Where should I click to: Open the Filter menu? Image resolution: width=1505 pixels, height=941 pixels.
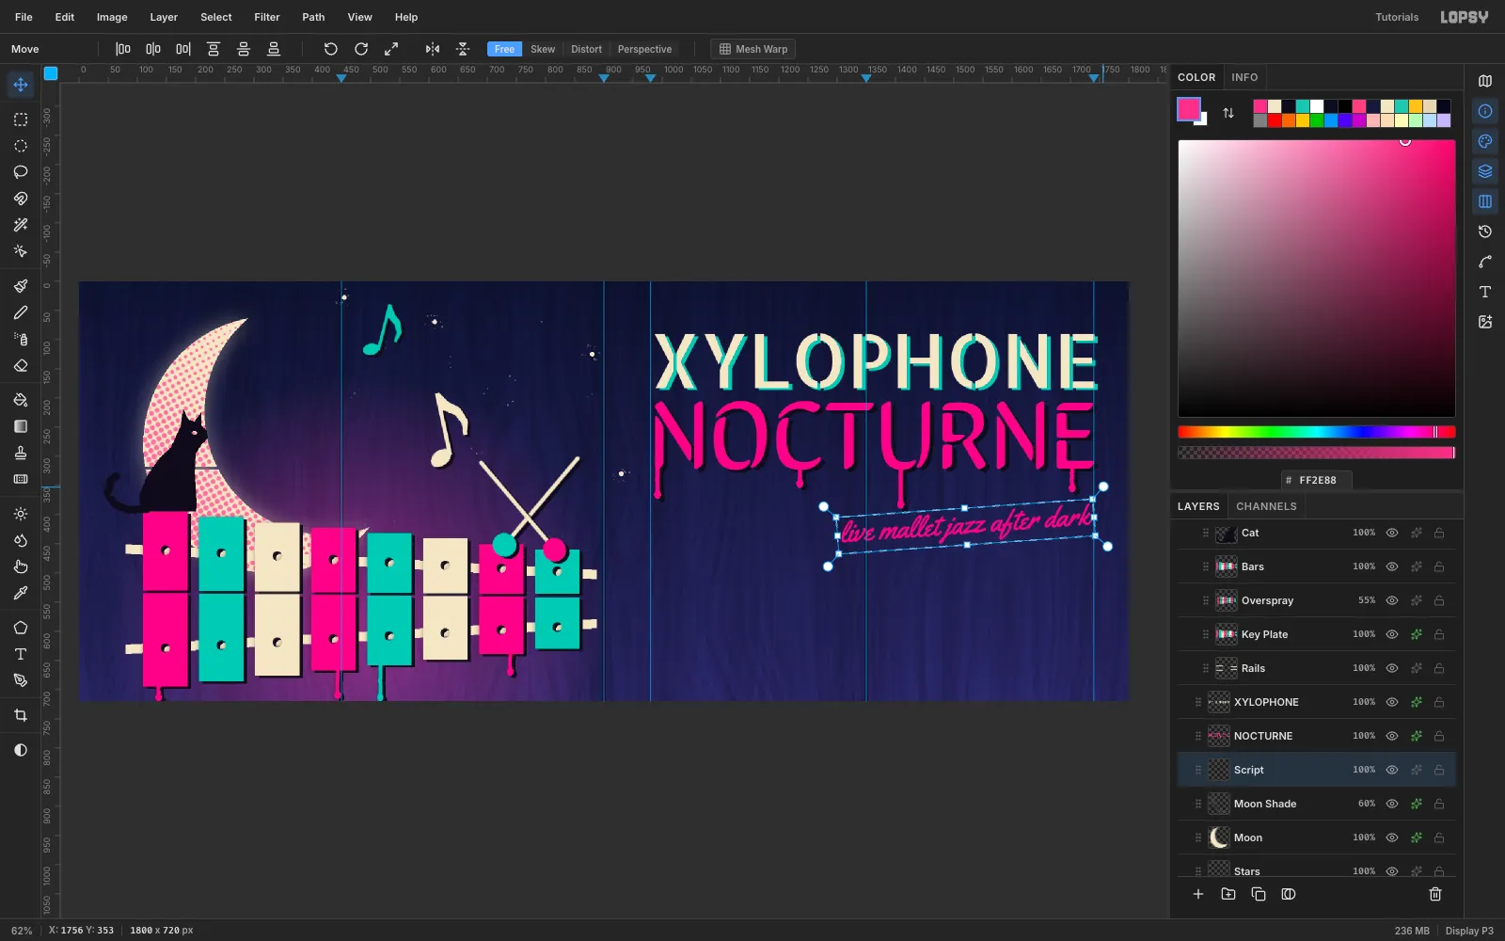267,17
